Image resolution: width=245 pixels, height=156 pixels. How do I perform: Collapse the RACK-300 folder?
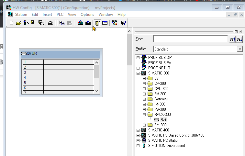coord(144,115)
